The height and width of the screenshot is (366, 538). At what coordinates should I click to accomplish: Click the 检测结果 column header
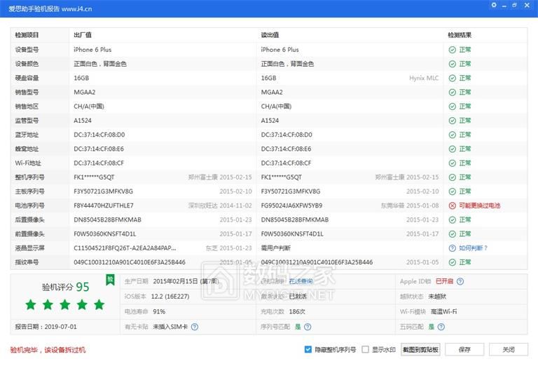coord(460,35)
